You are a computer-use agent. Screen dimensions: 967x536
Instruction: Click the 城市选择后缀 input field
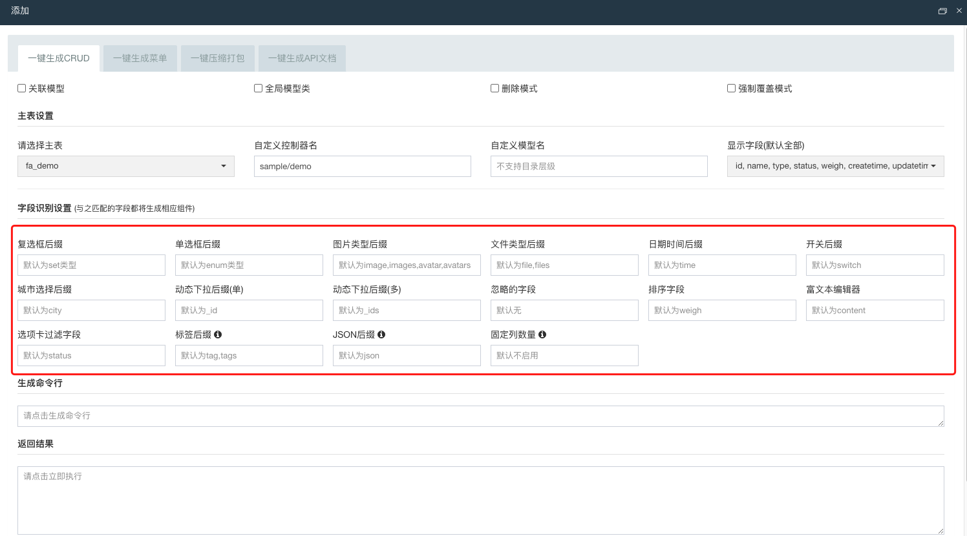[x=91, y=310]
